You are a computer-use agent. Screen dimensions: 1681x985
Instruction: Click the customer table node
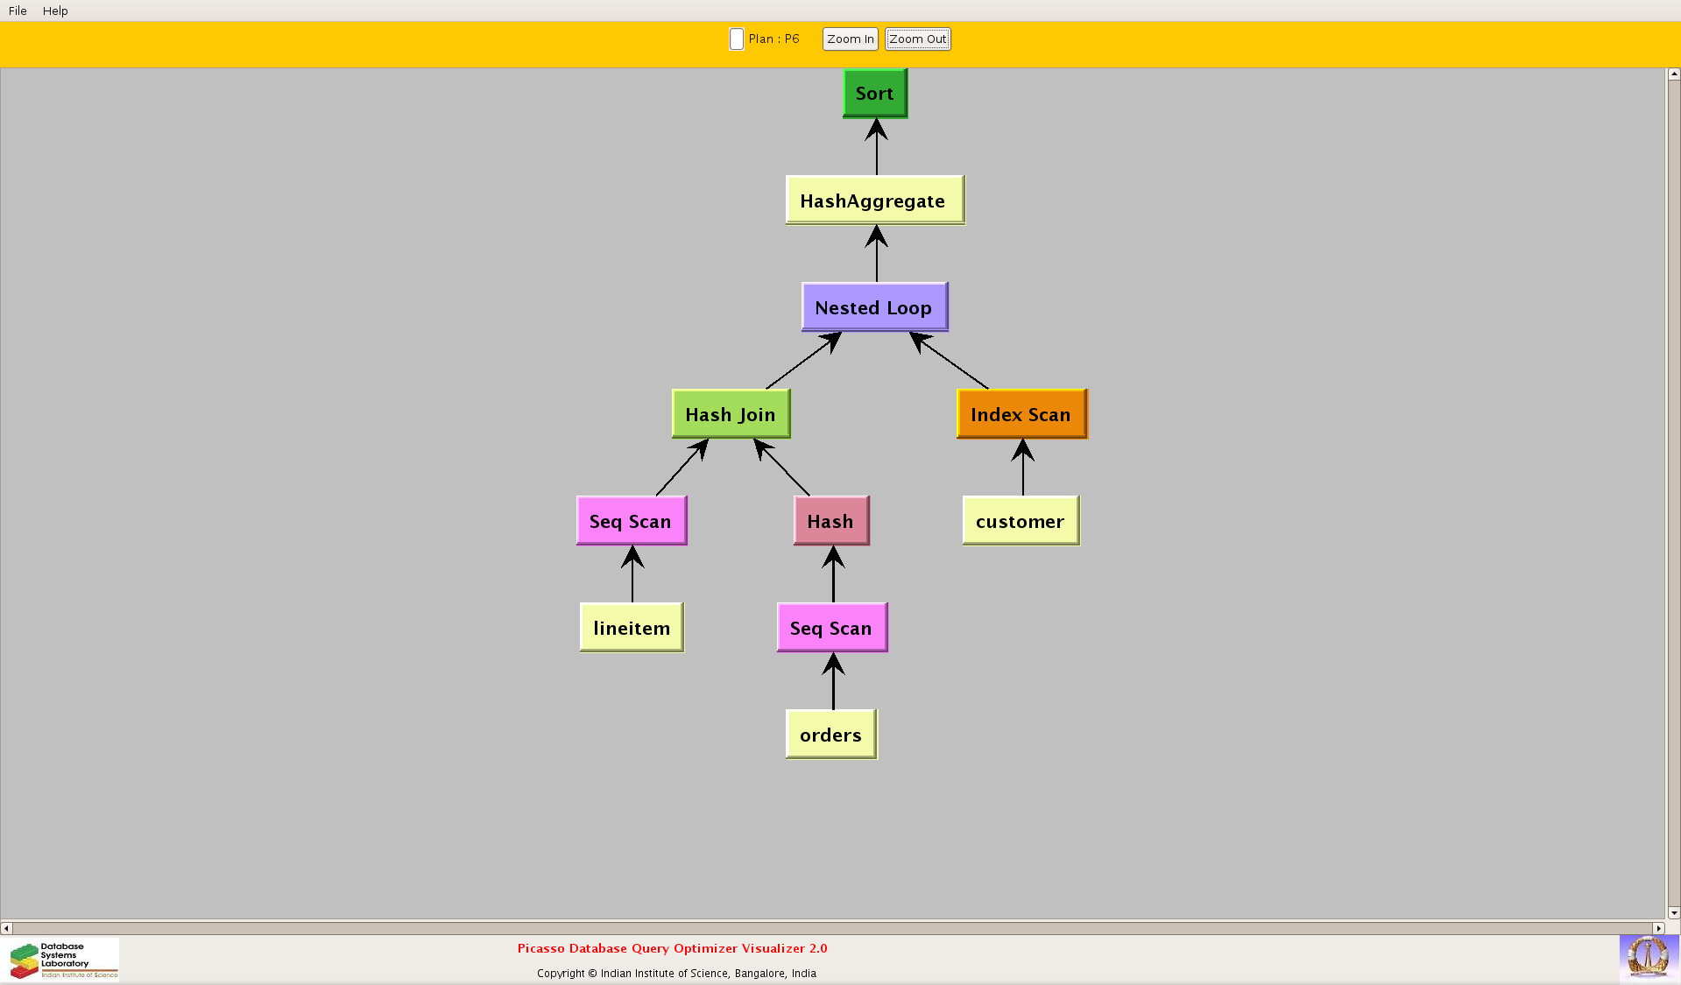(x=1020, y=521)
